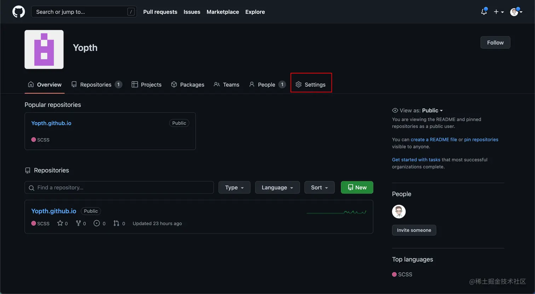Click Invite someone button
The height and width of the screenshot is (294, 535).
pyautogui.click(x=414, y=230)
